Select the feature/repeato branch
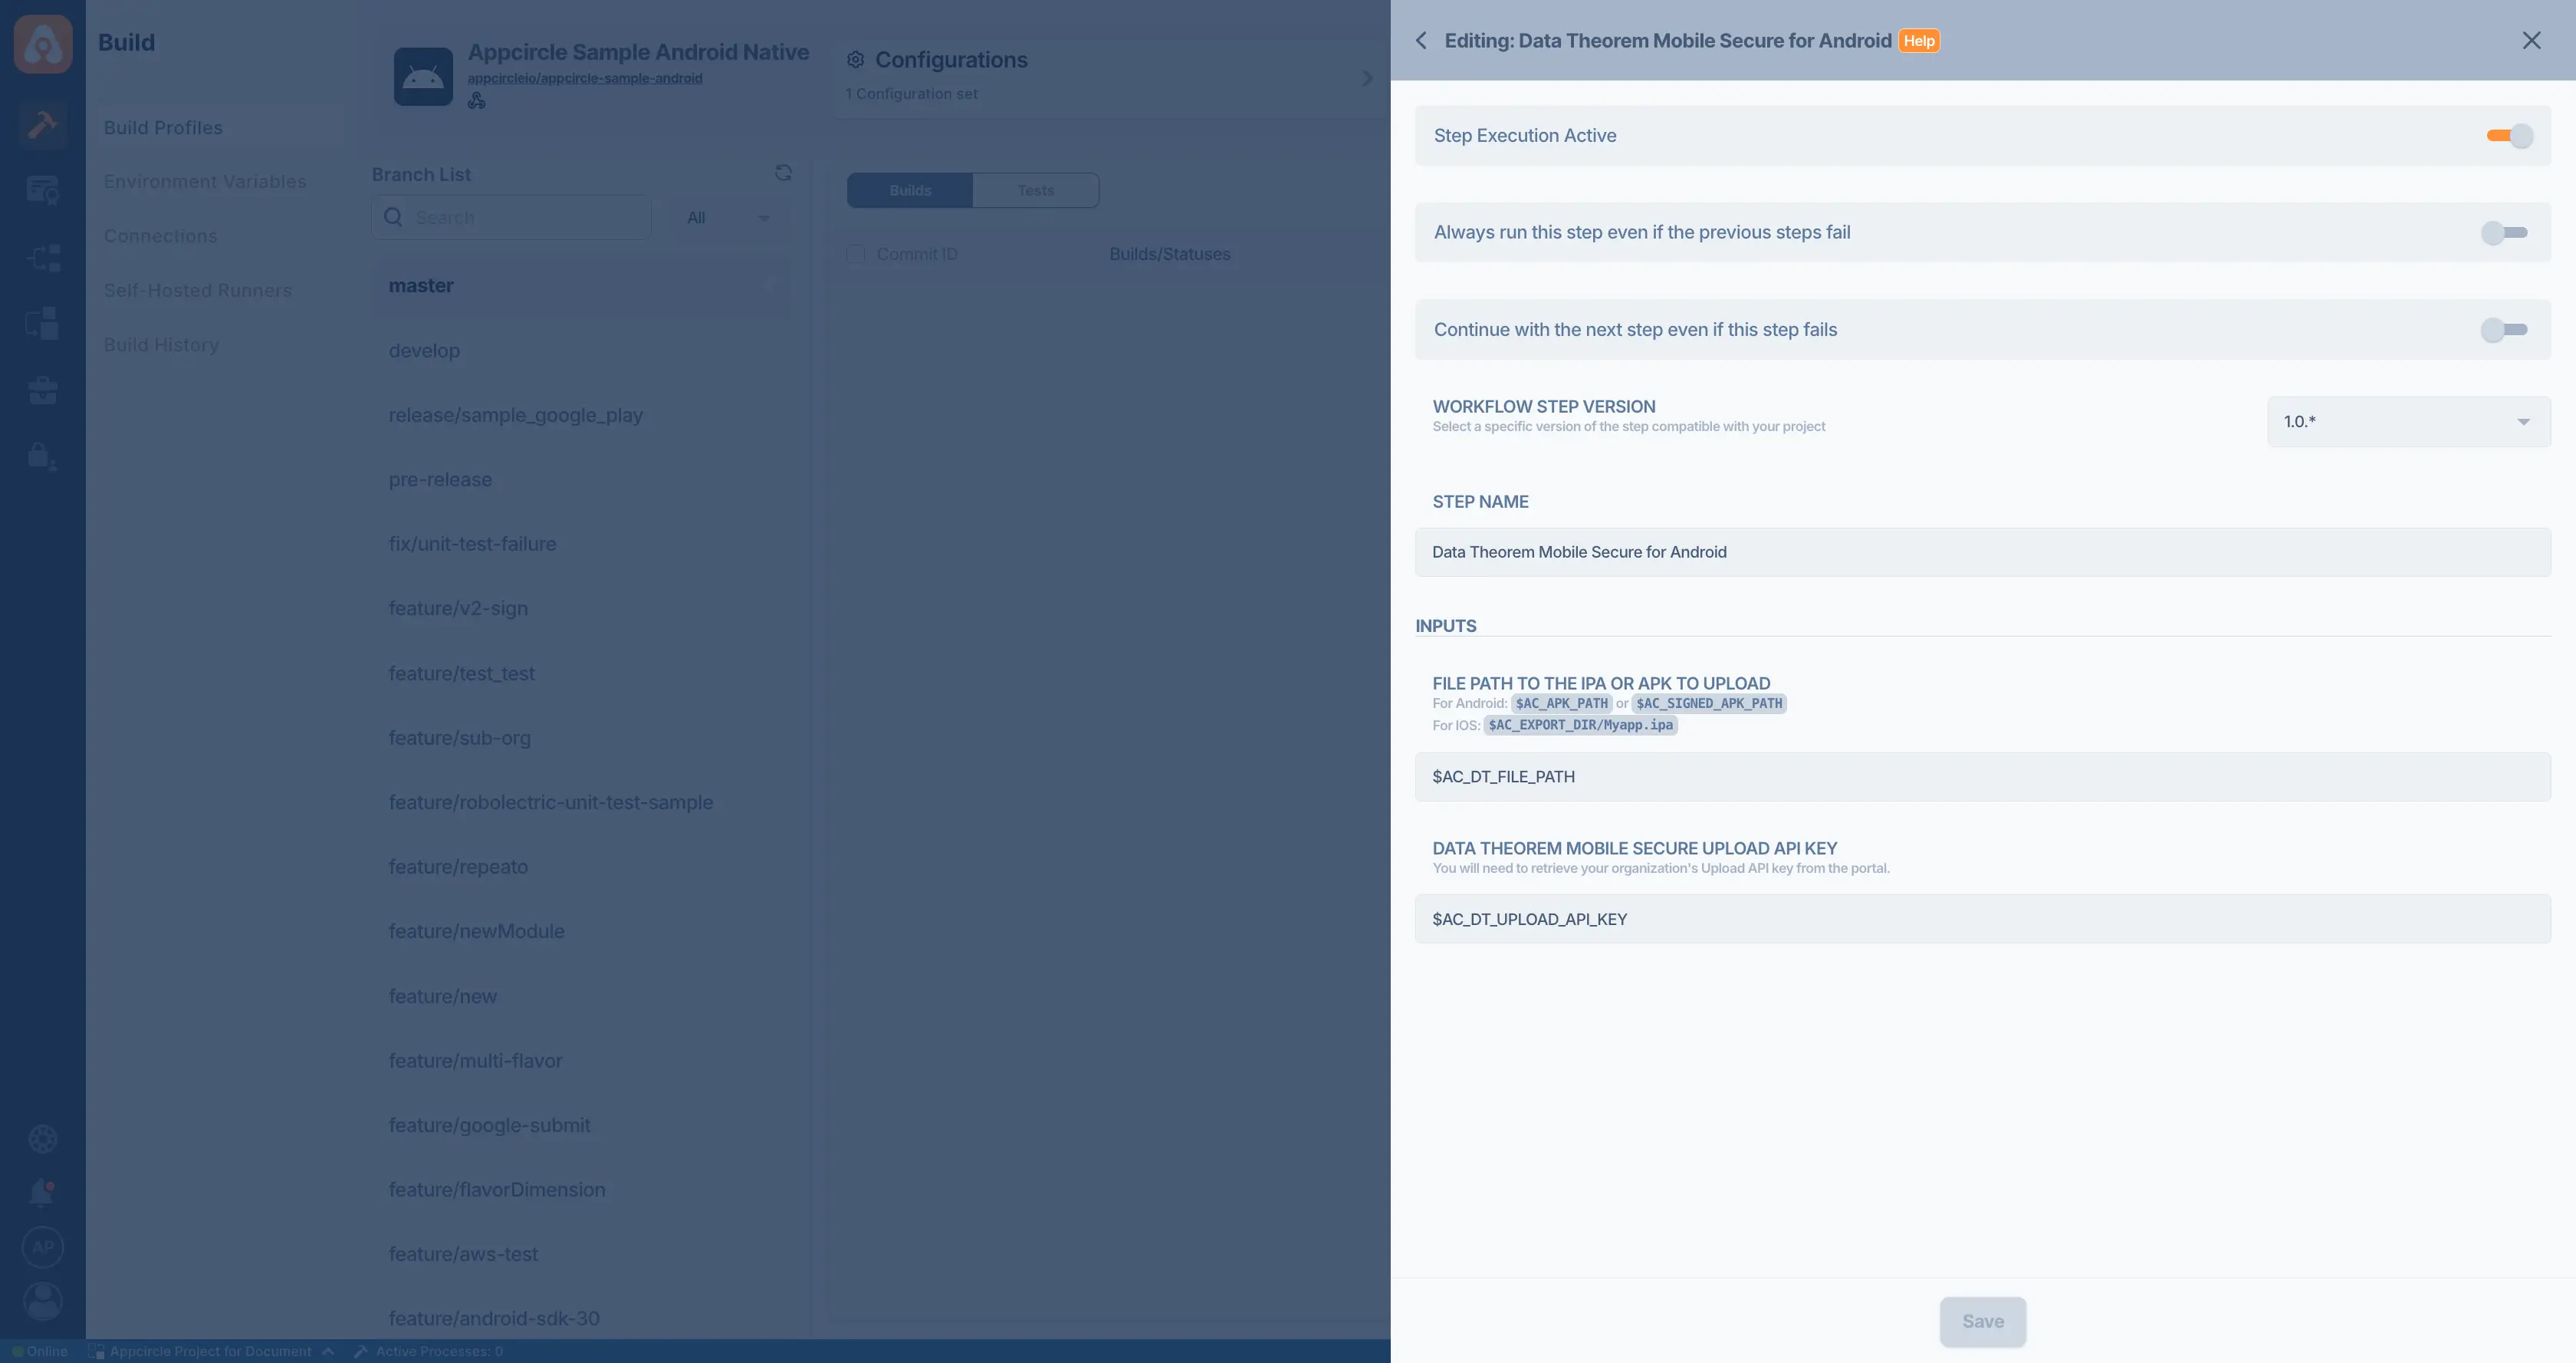Image resolution: width=2576 pixels, height=1363 pixels. pos(458,867)
